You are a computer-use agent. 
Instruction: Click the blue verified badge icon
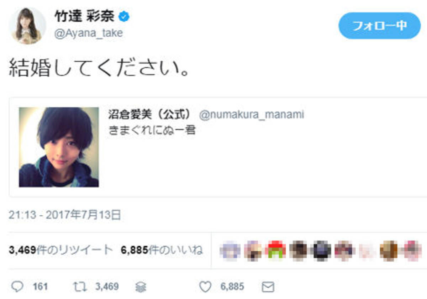124,16
